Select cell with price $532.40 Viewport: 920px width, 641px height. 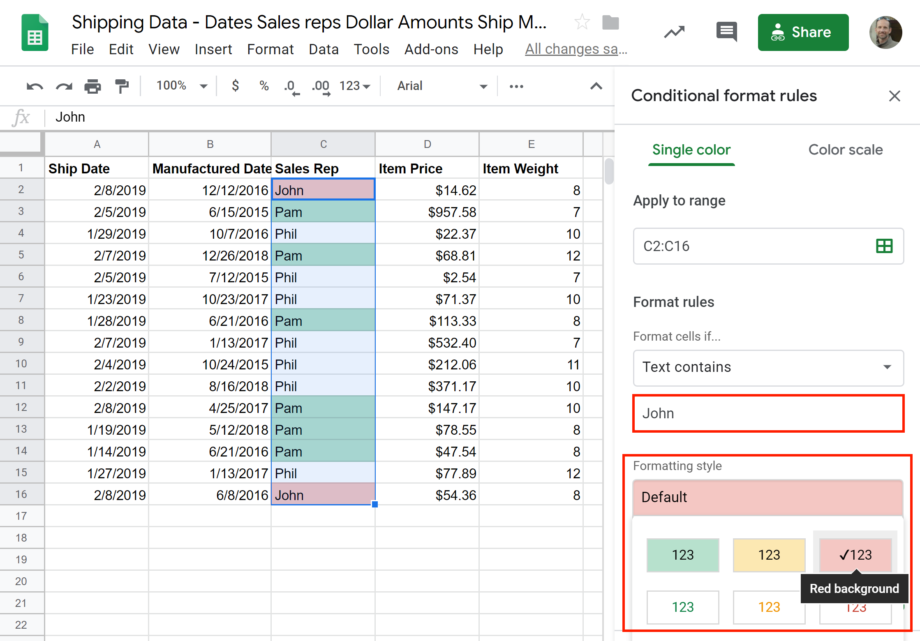click(x=427, y=343)
